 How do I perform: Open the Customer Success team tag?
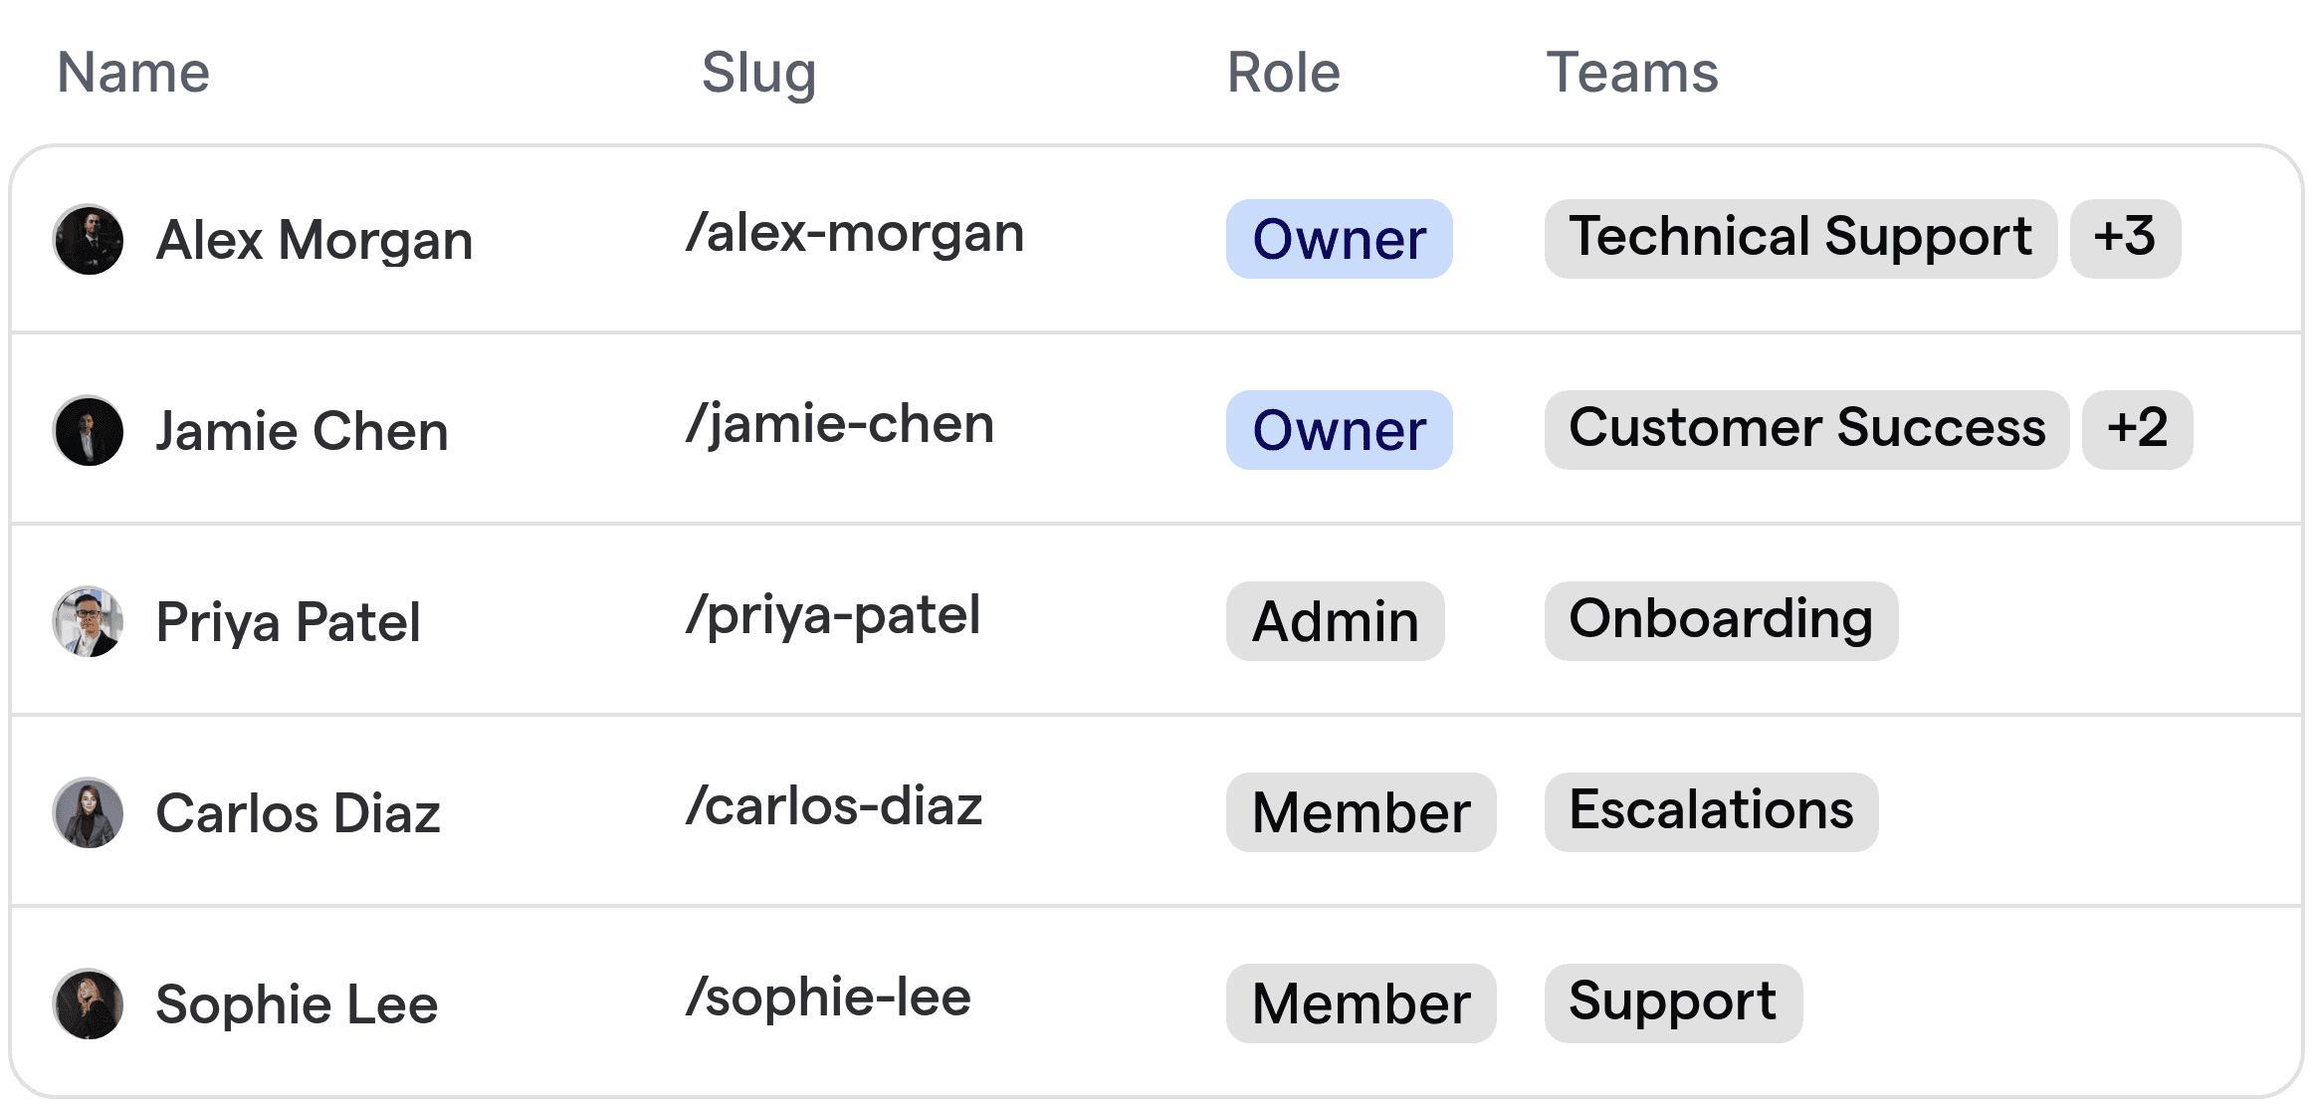[1808, 430]
